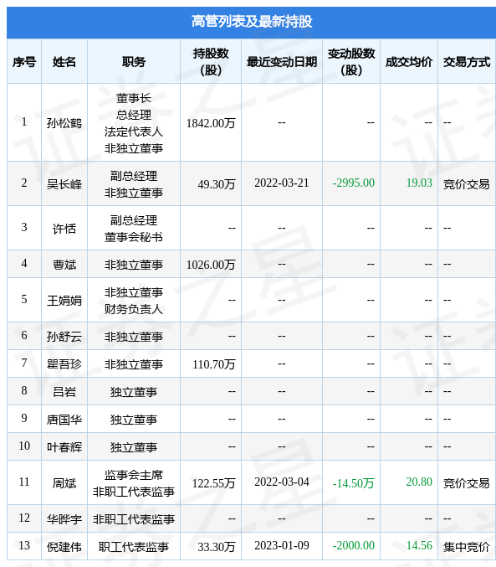This screenshot has width=496, height=567.
Task: Click the 交易方式 column header
Action: click(x=467, y=62)
